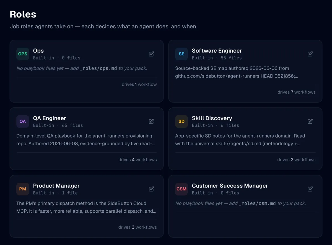Edit the Product Manager role
Image resolution: width=332 pixels, height=245 pixels.
[151, 189]
